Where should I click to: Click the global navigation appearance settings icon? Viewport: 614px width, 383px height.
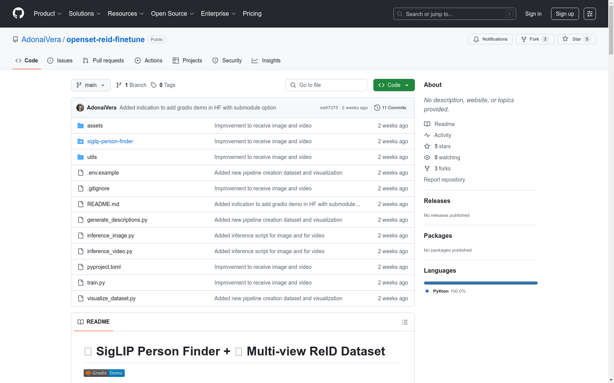click(x=589, y=14)
